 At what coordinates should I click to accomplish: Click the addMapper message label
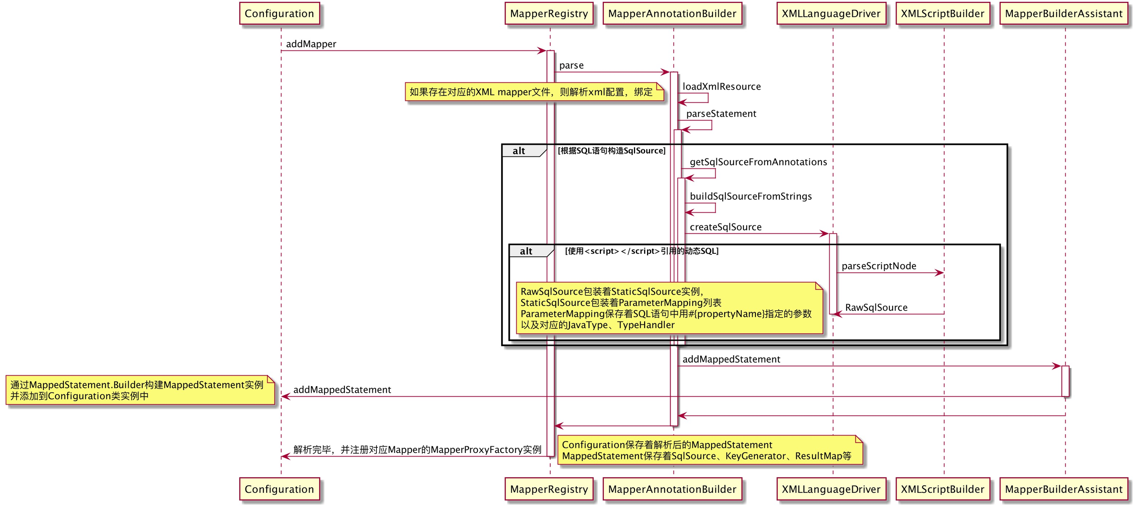tap(311, 44)
